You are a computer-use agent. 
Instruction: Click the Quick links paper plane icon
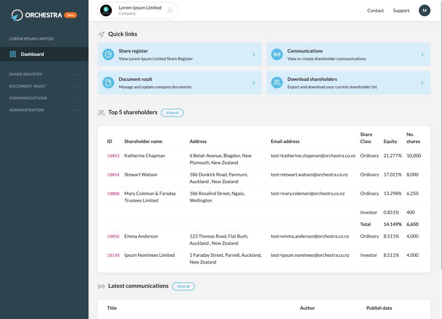coord(102,34)
